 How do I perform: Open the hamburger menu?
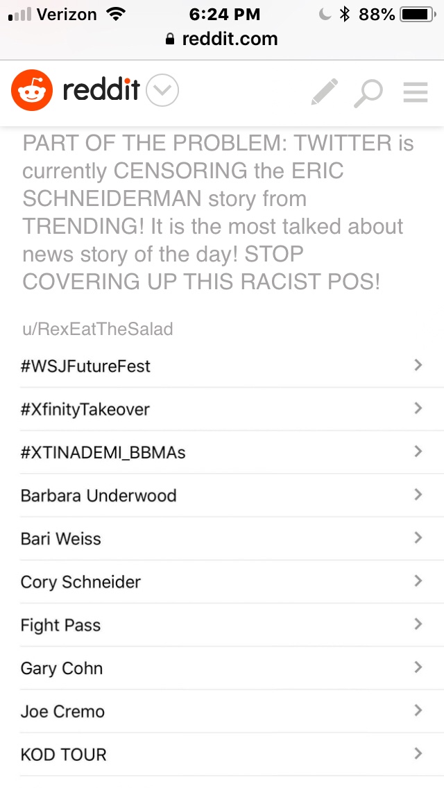click(416, 92)
